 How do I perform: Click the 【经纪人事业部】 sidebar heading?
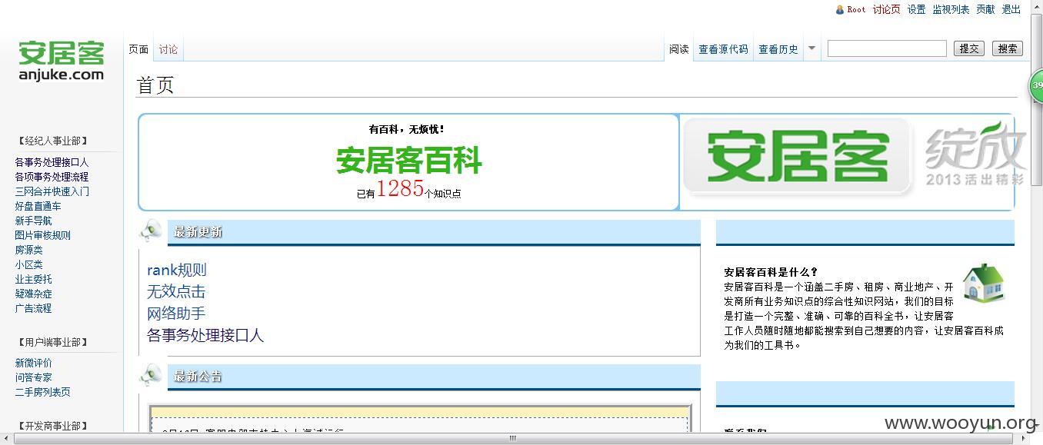tap(52, 141)
